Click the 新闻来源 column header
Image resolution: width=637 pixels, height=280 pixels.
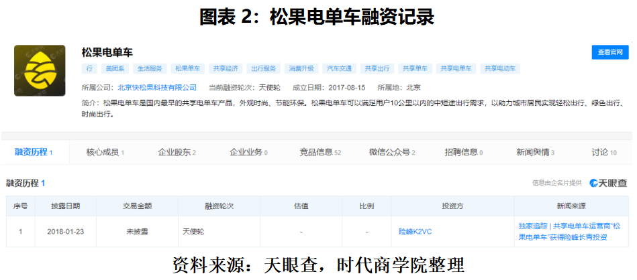coord(571,206)
